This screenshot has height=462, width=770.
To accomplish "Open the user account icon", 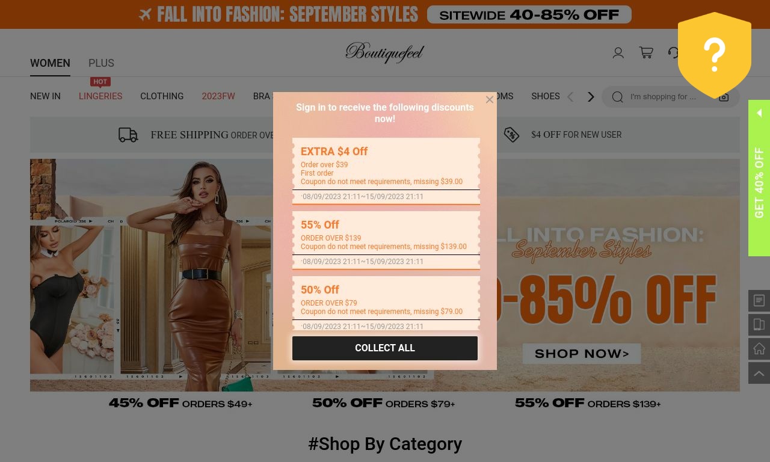I will click(618, 53).
